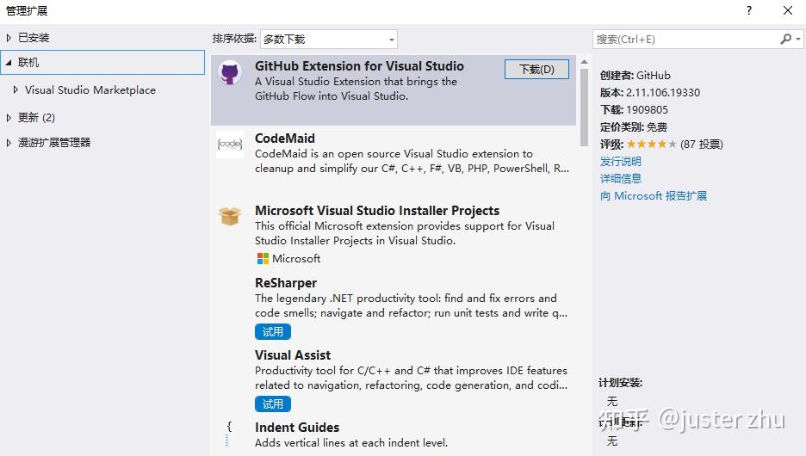The width and height of the screenshot is (806, 456).
Task: Click the Microsoft logo icon
Action: [263, 259]
